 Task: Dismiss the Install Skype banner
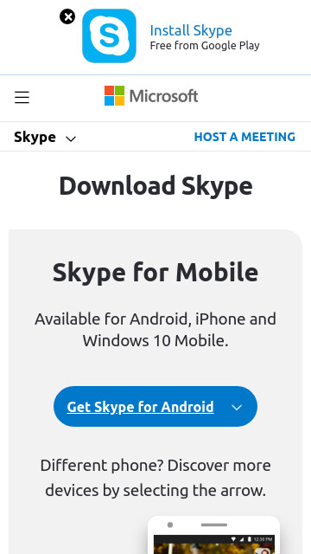click(x=67, y=16)
